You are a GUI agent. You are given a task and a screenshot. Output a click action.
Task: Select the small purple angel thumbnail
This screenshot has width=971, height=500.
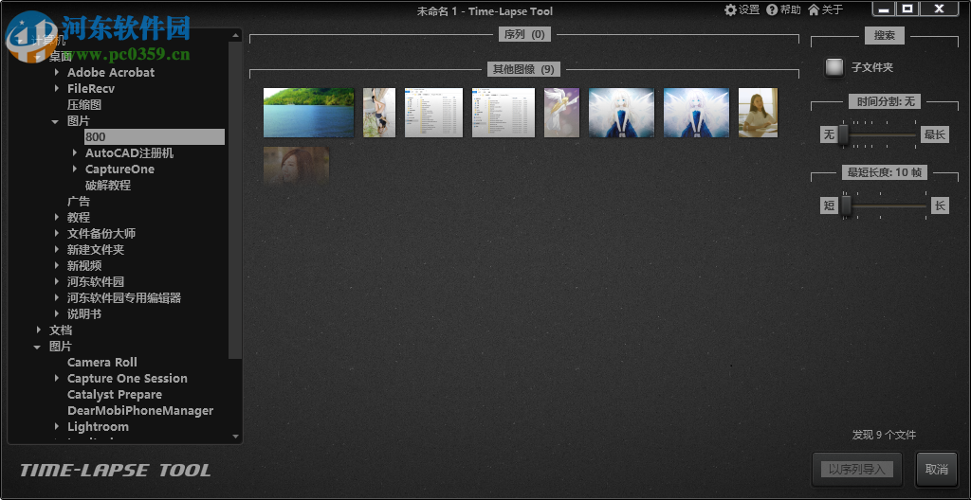[561, 113]
